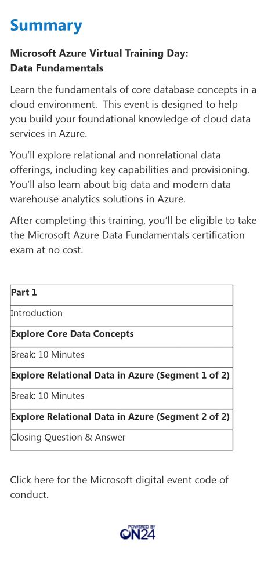Click the Part 1 table row
The height and width of the screenshot is (564, 275).
[121, 295]
